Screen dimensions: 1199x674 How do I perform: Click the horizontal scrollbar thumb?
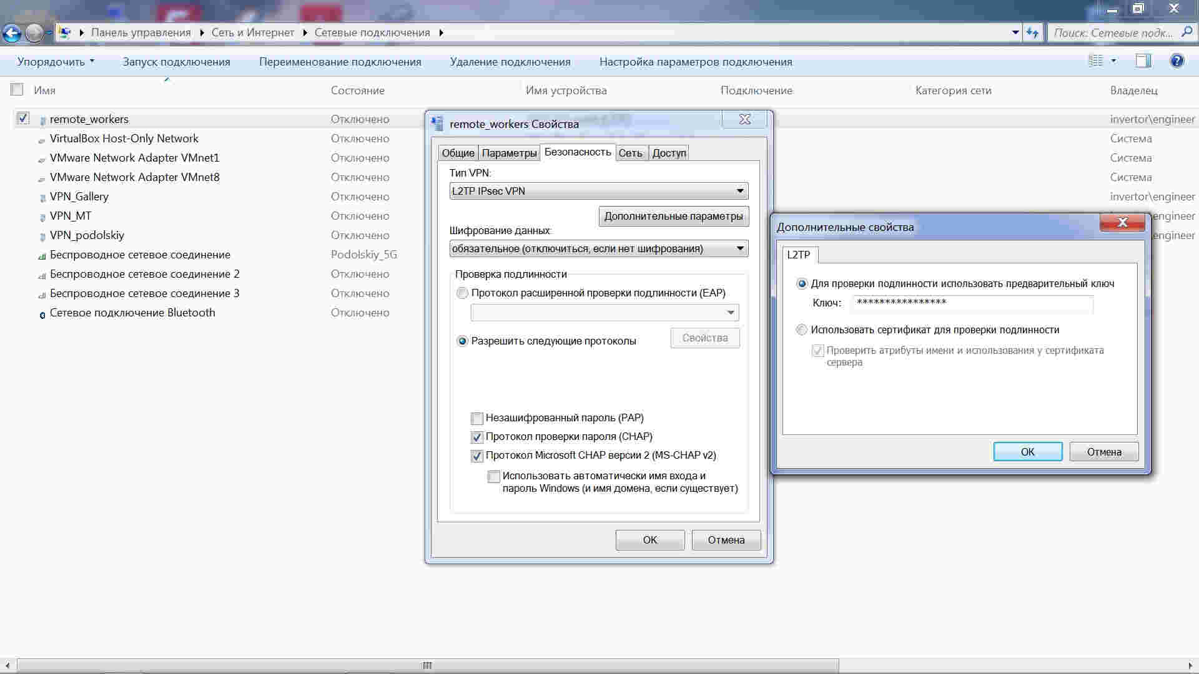[427, 665]
